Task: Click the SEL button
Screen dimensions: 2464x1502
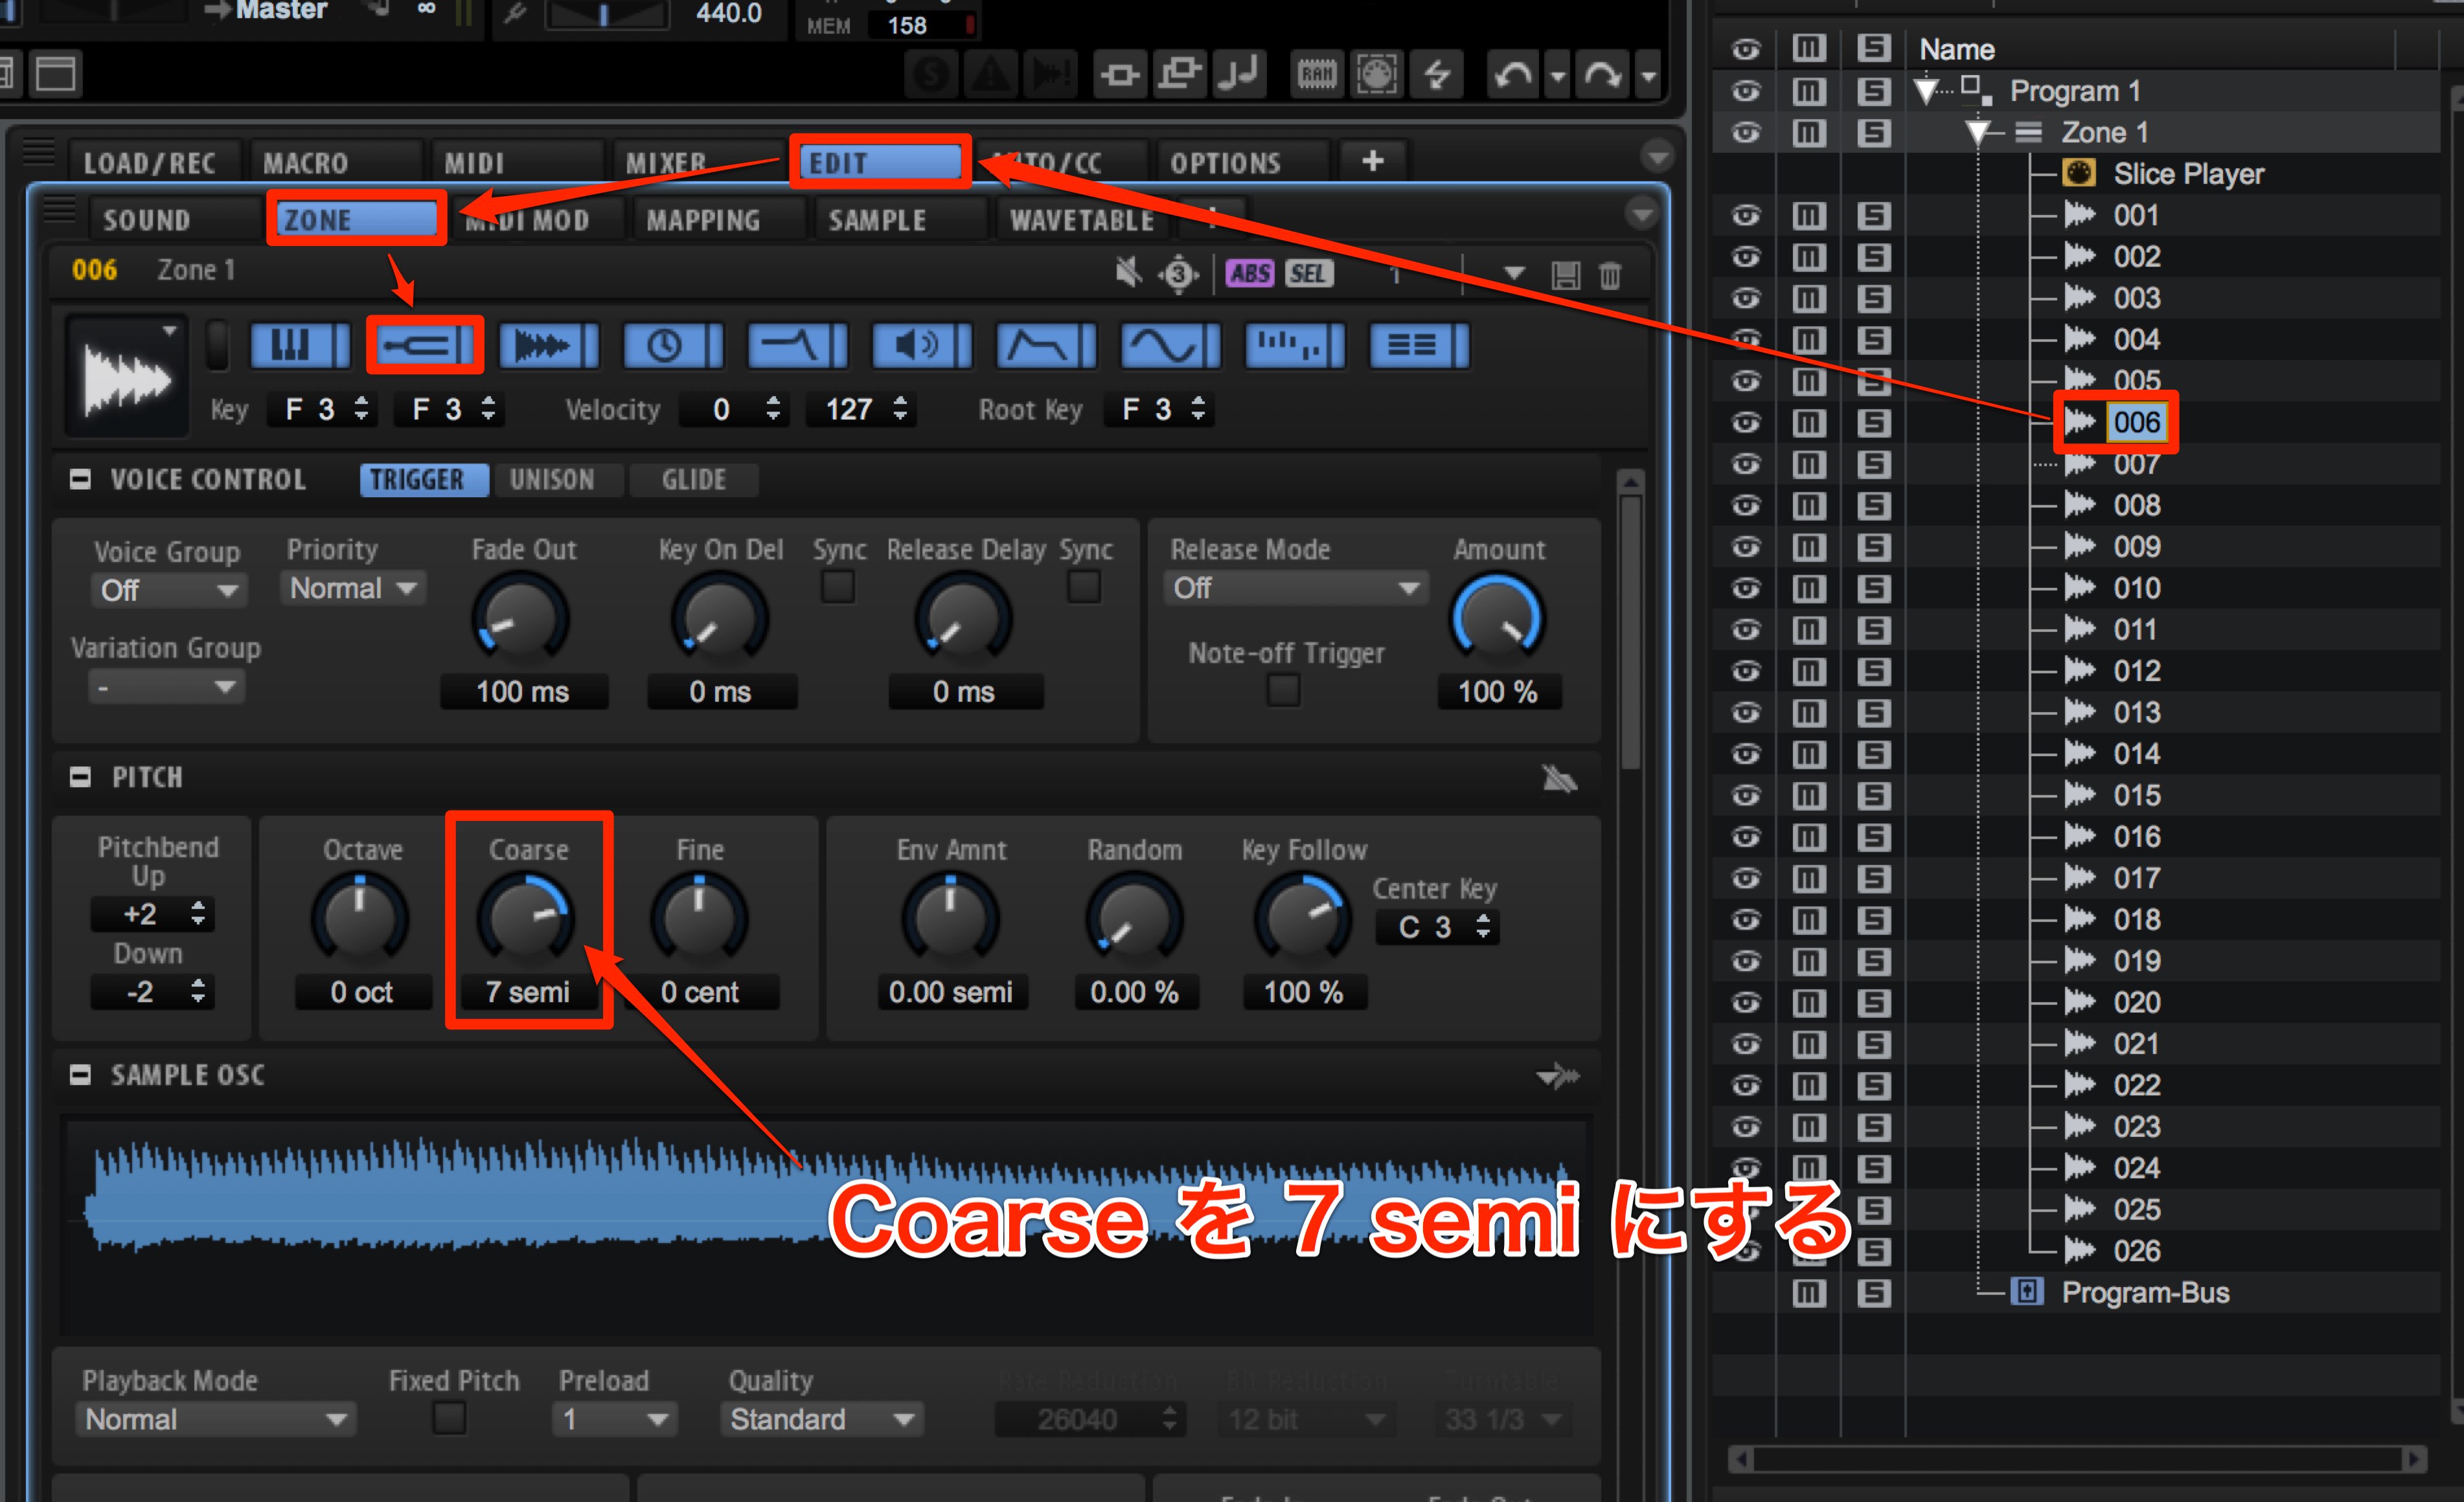Action: coord(1309,273)
